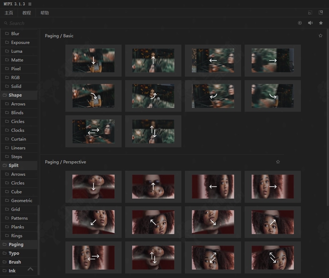Select the Steps category
The height and width of the screenshot is (278, 329).
point(19,157)
